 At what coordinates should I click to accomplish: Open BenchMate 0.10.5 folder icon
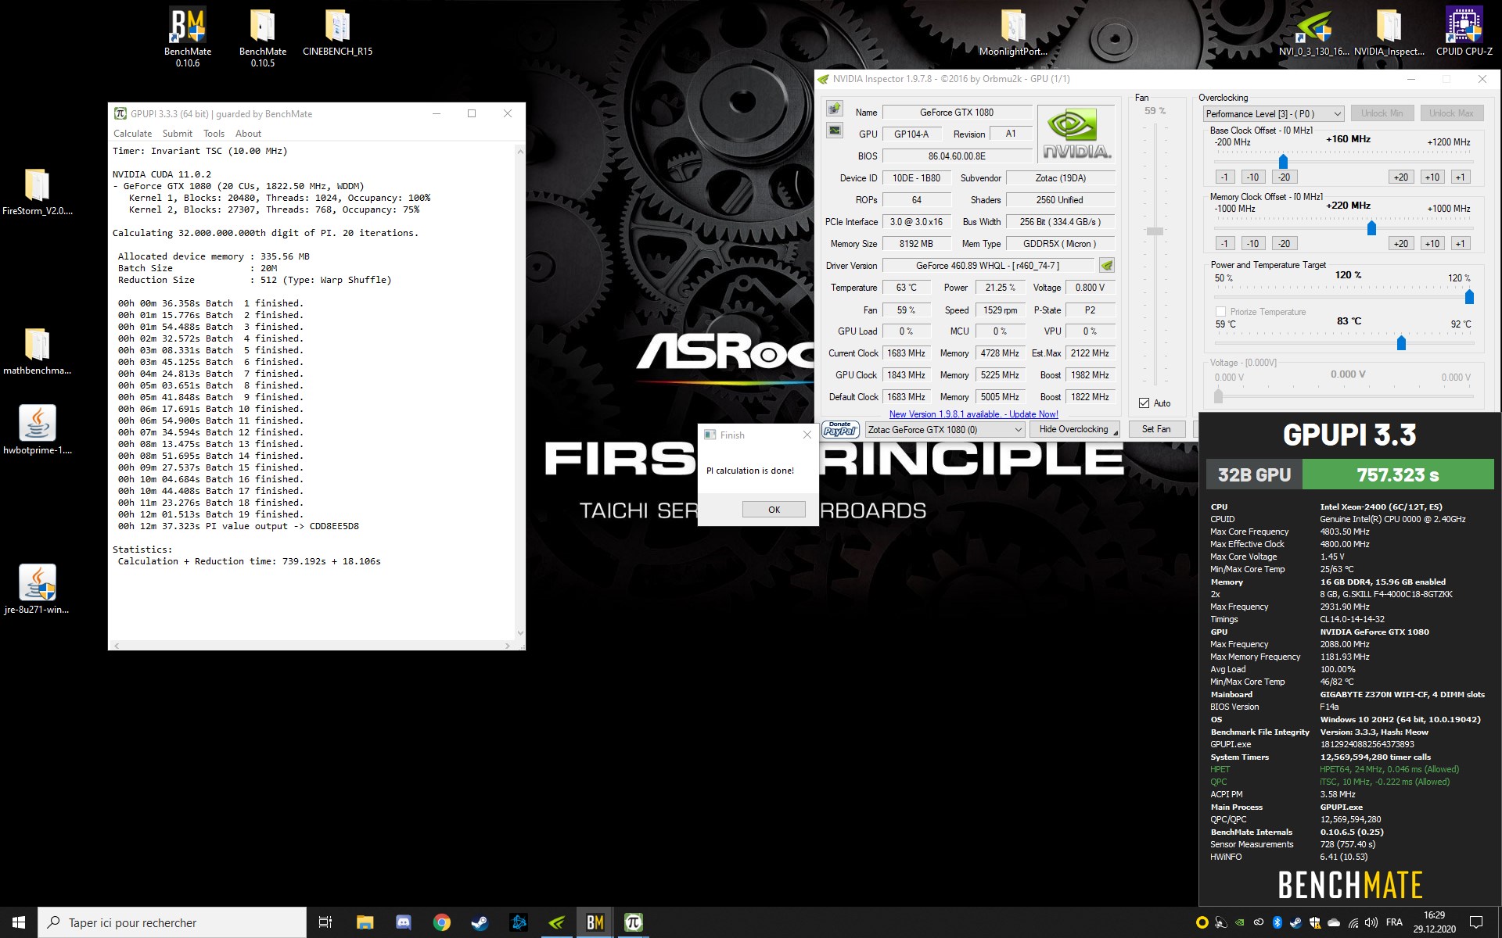click(x=263, y=36)
